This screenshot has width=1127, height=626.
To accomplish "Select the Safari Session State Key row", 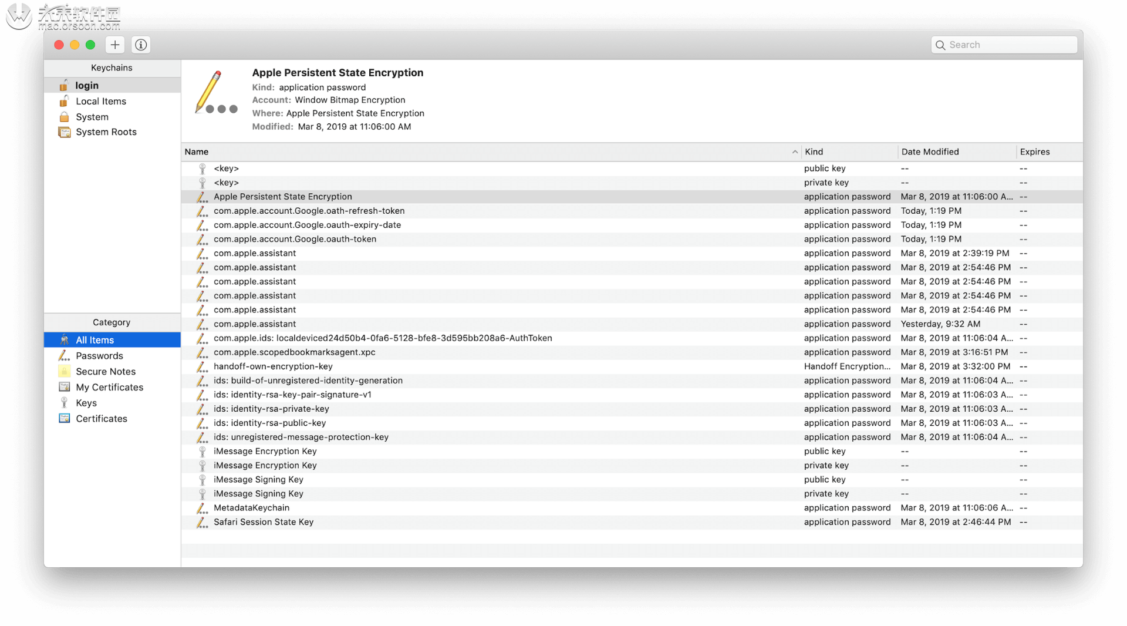I will tap(632, 522).
